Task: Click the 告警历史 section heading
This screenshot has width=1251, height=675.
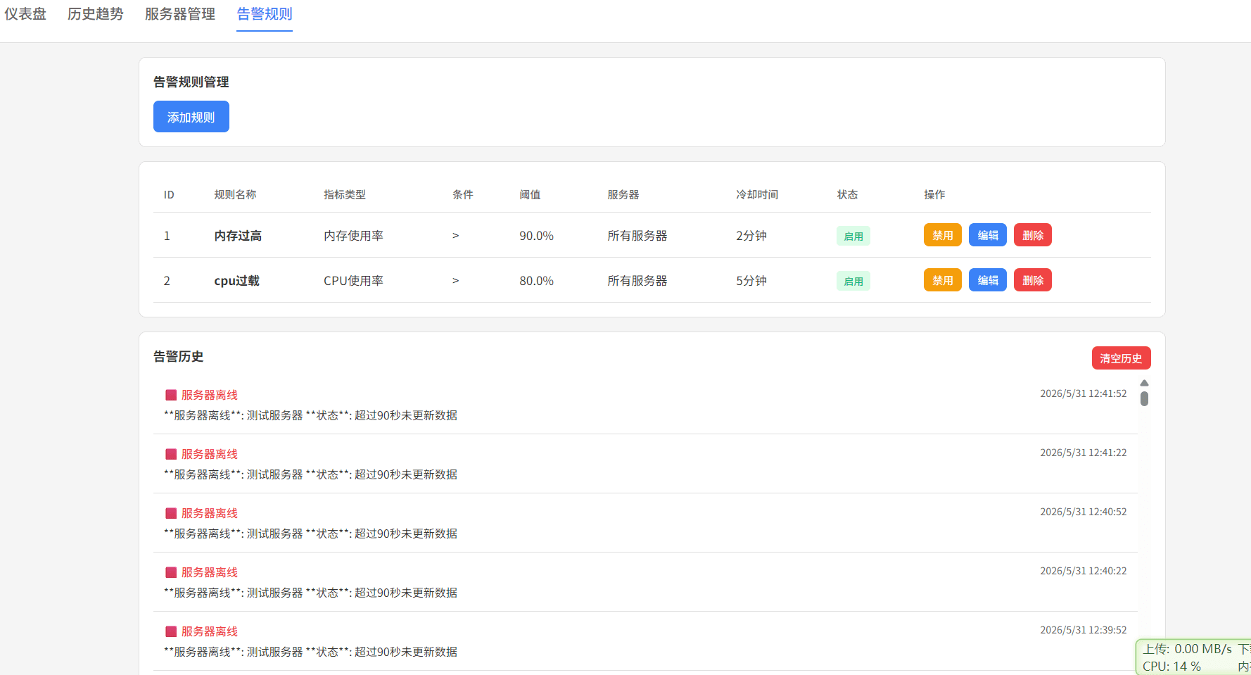Action: pos(179,357)
